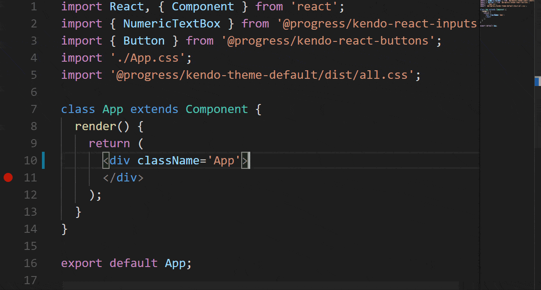Click Component on the class declaration line
541x290 pixels.
tap(217, 109)
